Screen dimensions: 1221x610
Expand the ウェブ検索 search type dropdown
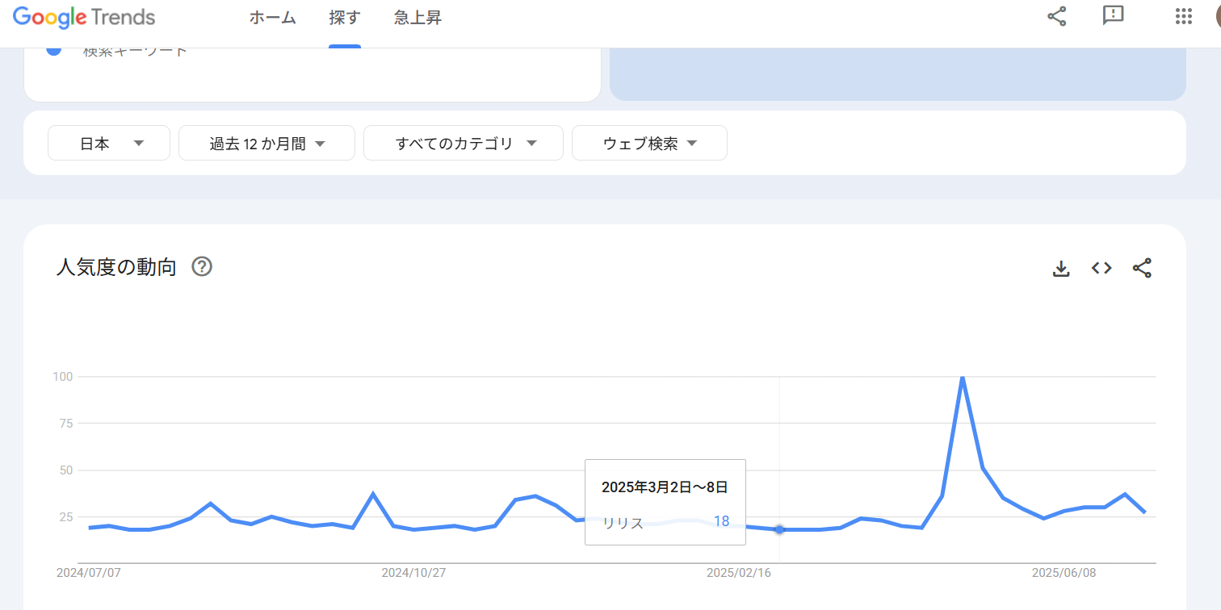coord(649,144)
